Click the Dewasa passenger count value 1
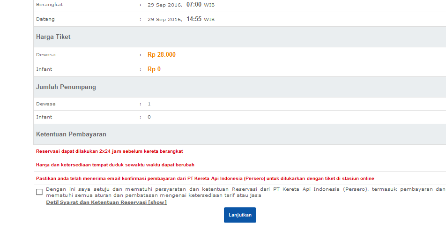Image resolution: width=446 pixels, height=239 pixels. point(149,104)
